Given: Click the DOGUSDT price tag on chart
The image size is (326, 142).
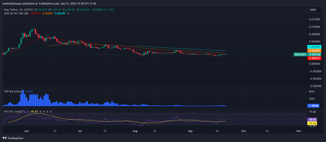Looking at the screenshot, I should pyautogui.click(x=300, y=54).
